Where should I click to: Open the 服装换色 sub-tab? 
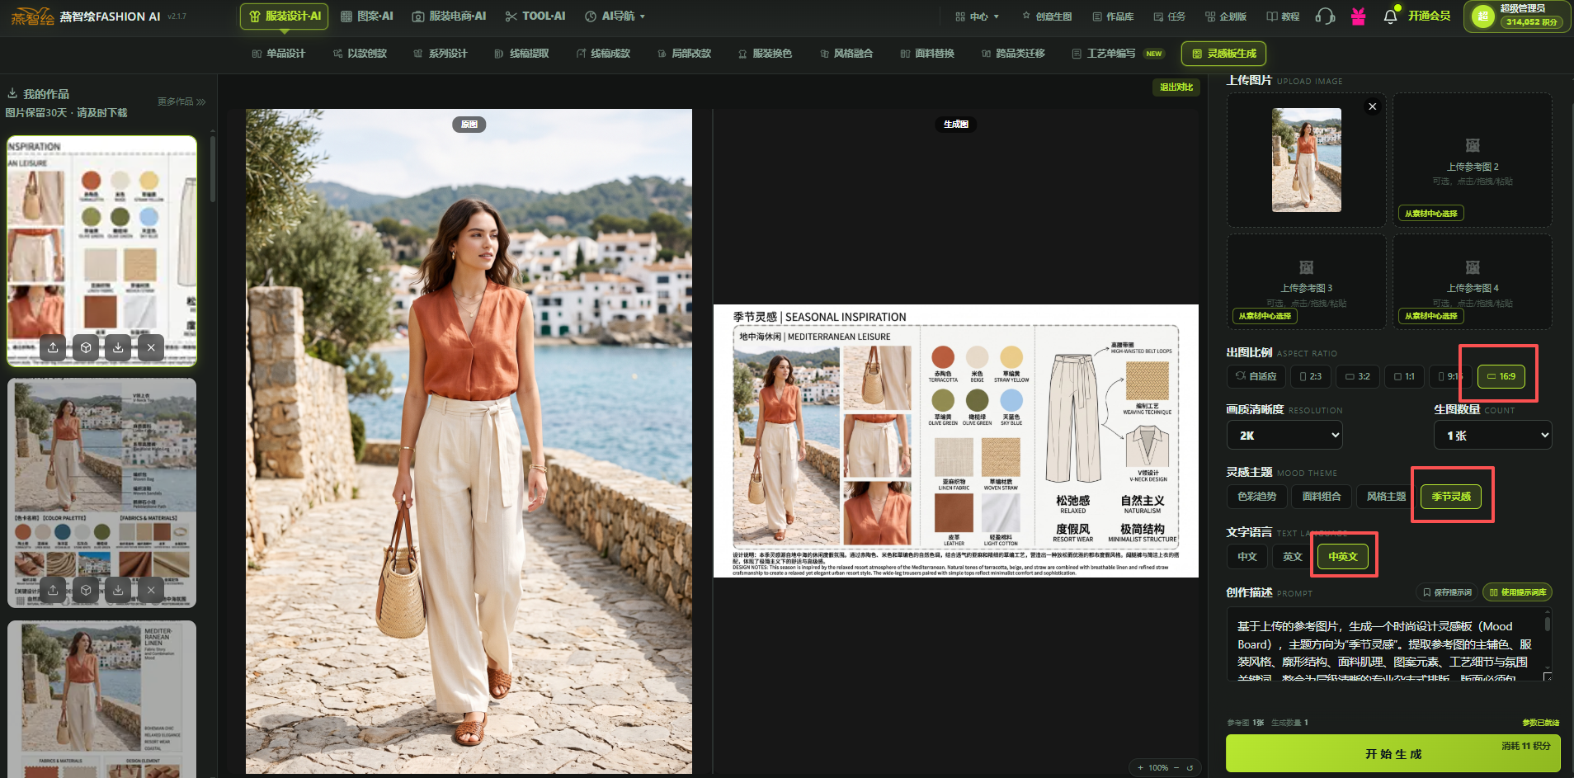point(765,54)
